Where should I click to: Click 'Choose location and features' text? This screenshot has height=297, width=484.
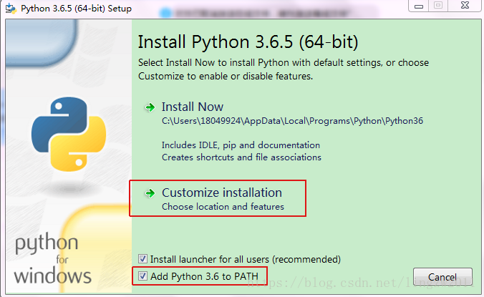coord(223,206)
